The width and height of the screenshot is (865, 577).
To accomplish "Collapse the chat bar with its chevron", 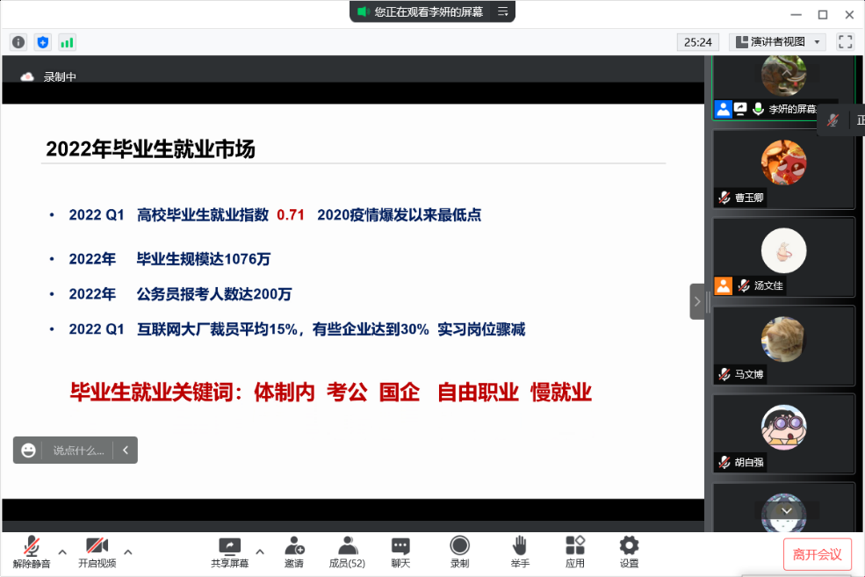I will click(126, 450).
